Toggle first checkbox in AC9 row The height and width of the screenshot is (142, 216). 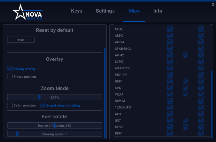[x=170, y=114]
